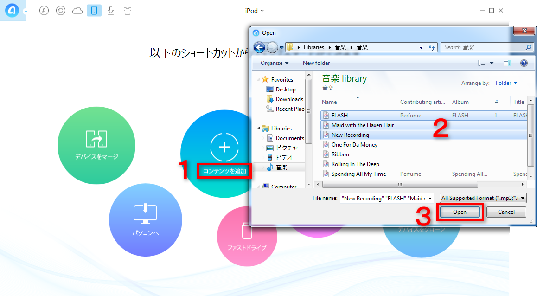Open the view options dropdown arrow

click(x=492, y=63)
